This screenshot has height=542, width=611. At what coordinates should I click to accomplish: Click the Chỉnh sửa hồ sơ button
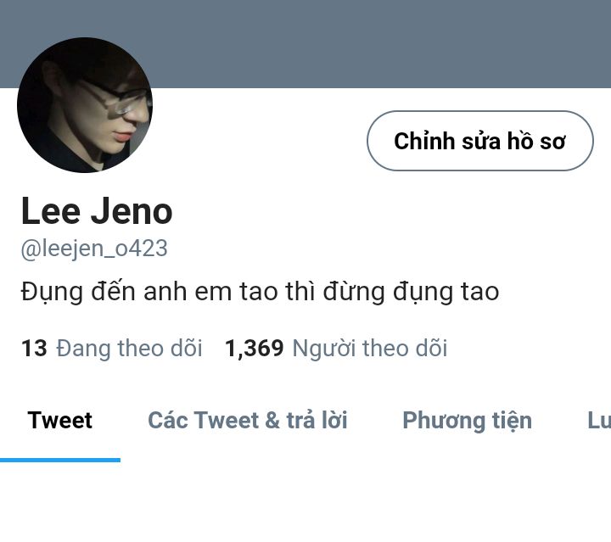(x=480, y=141)
